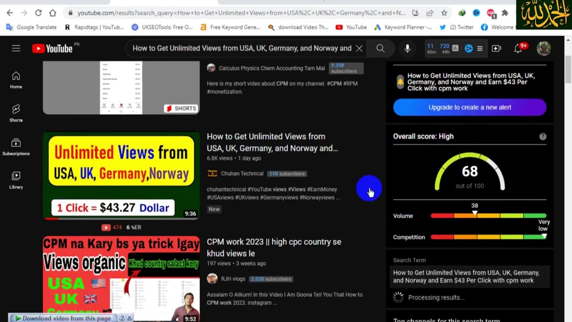Screen dimensions: 572x322
Task: Click the Volume score bar
Action: [x=488, y=216]
